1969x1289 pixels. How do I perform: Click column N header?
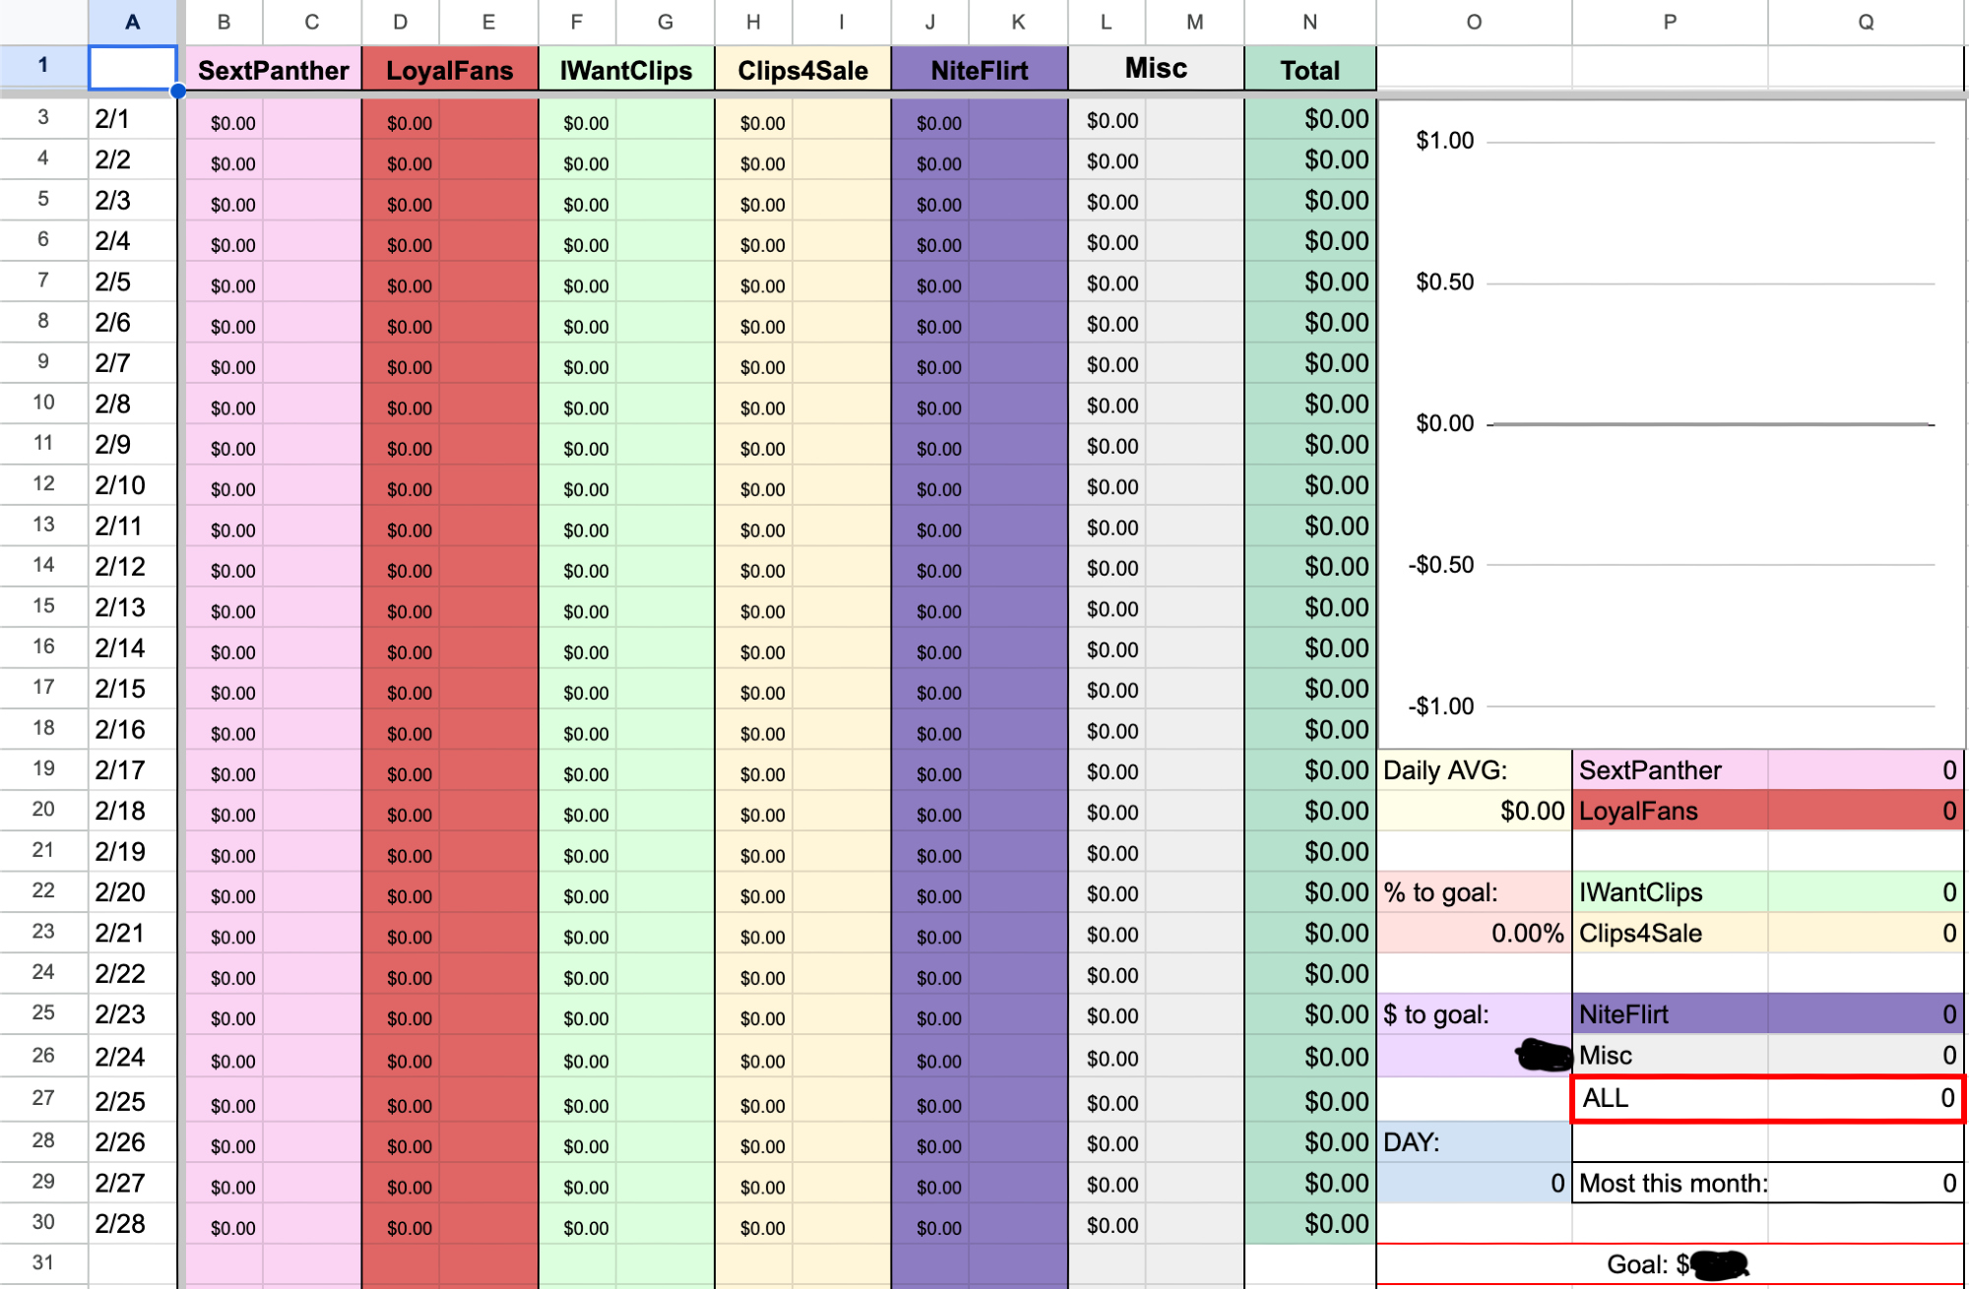point(1309,22)
